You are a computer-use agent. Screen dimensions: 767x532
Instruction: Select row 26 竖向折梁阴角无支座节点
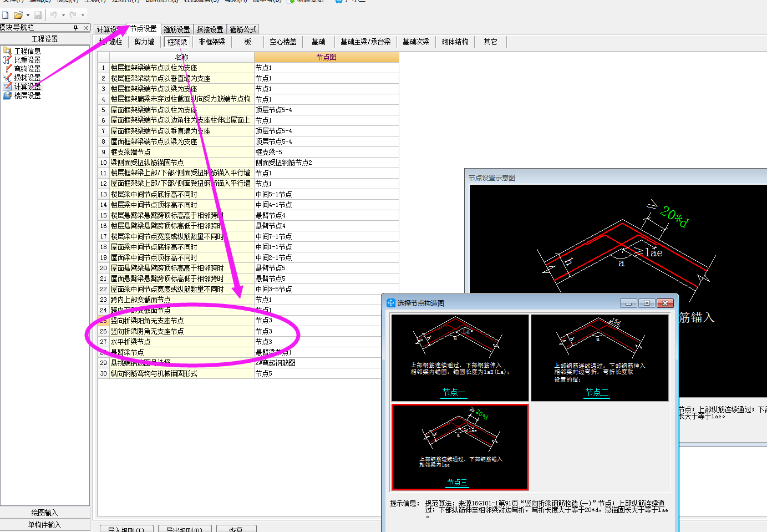tap(181, 331)
